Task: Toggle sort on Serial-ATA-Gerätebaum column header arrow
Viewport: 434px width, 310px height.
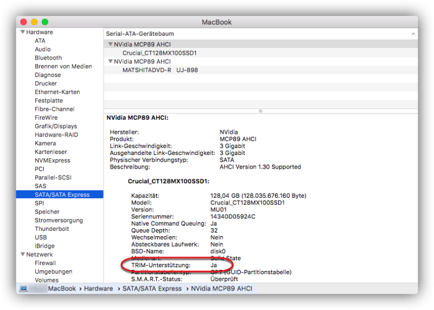Action: (413, 34)
